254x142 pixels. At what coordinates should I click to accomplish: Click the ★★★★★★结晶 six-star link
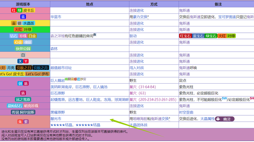coord(88,125)
